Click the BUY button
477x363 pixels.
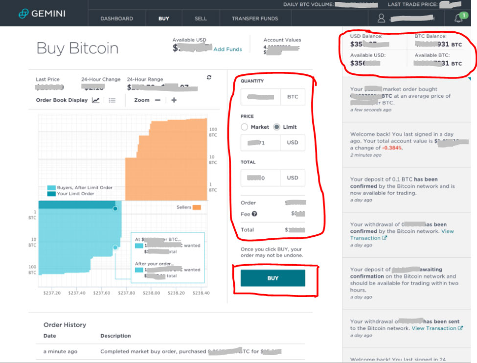pos(273,278)
